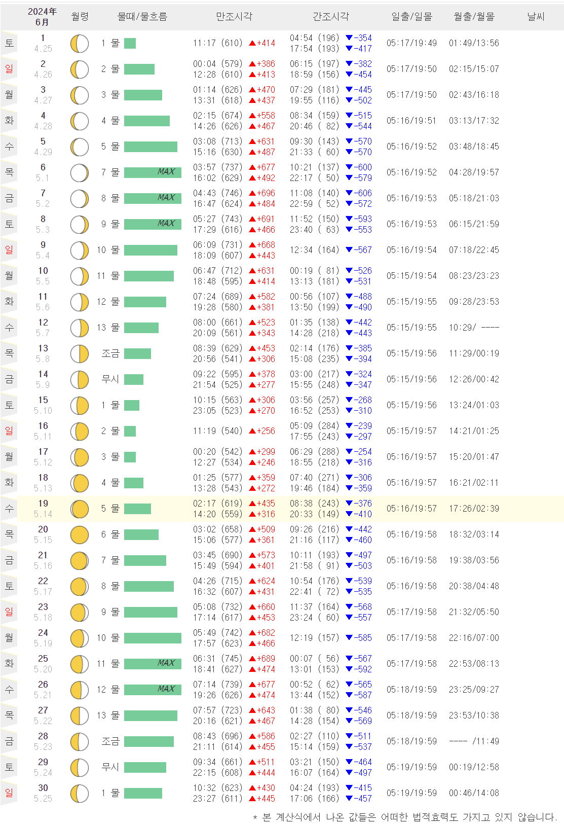Click the moon phase icon for June 9
The image size is (564, 826).
tap(80, 250)
